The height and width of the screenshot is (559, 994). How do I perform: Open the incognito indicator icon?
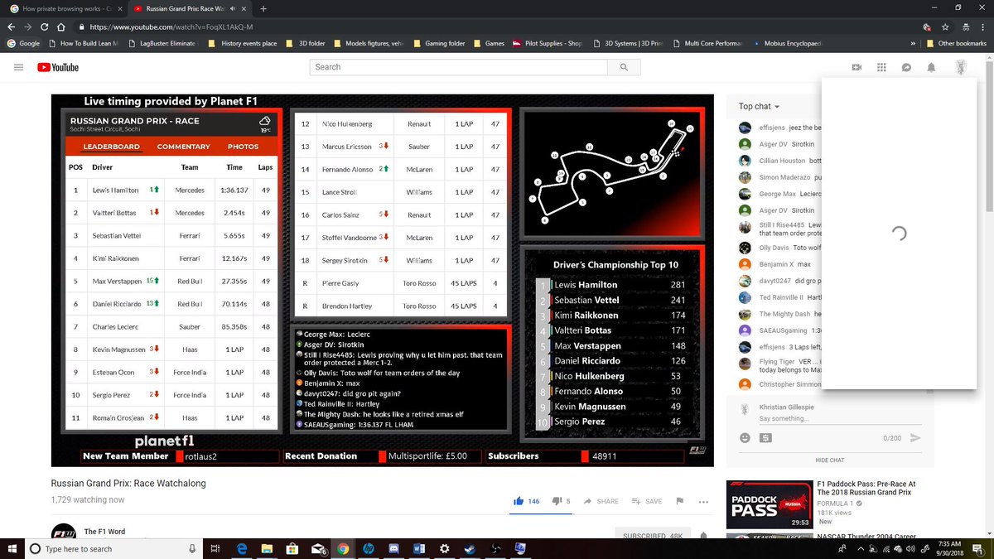tap(964, 27)
